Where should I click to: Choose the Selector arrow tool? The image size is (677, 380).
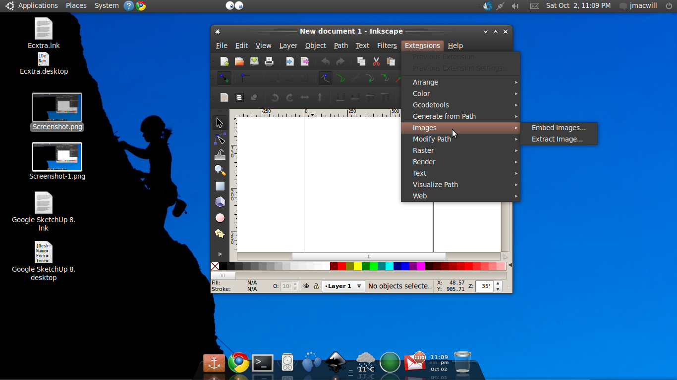point(220,123)
